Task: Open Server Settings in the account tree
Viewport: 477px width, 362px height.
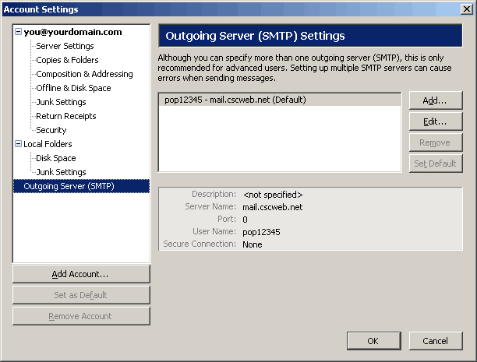Action: coord(65,46)
